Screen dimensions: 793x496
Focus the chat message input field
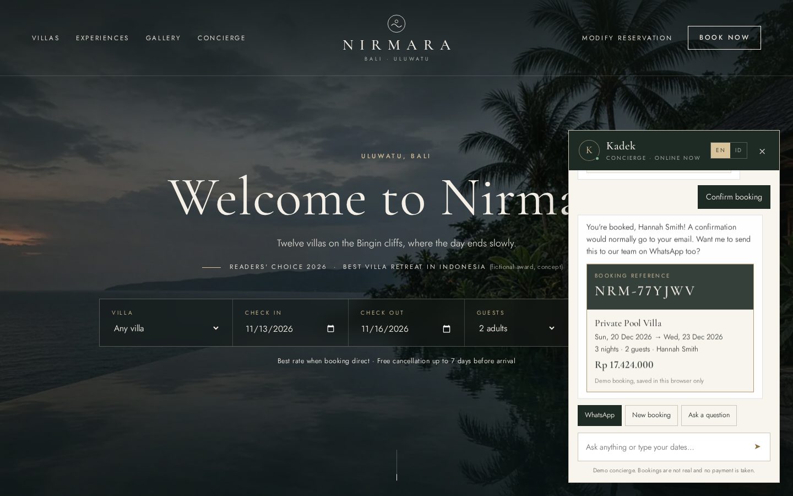pyautogui.click(x=665, y=447)
